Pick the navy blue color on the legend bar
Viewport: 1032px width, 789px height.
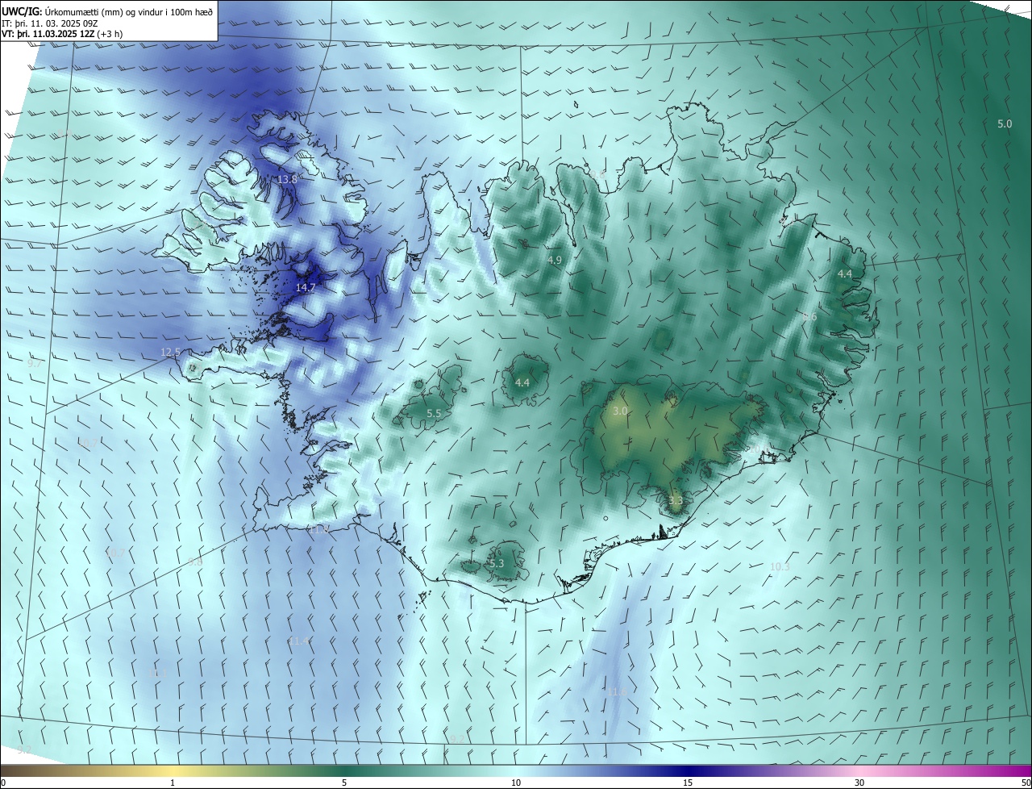(x=688, y=770)
